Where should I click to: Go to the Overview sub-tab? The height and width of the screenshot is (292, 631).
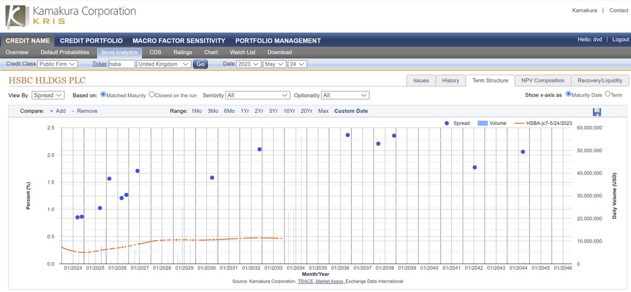[17, 53]
